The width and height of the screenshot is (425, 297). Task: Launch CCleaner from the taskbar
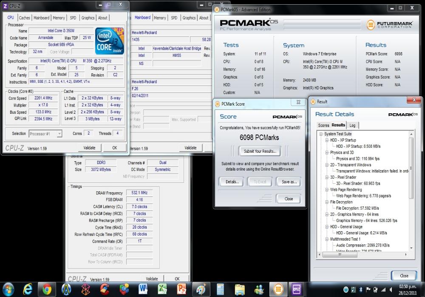pos(105,289)
